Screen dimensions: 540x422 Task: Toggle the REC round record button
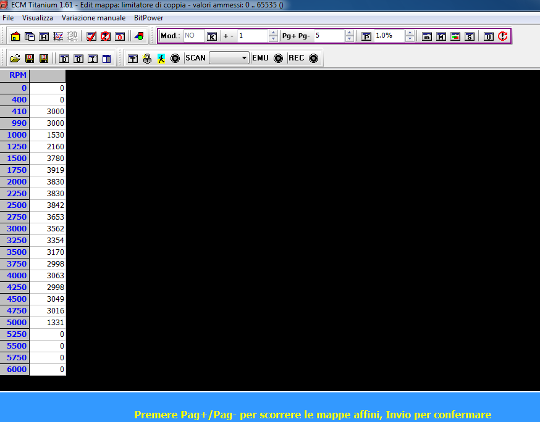pyautogui.click(x=313, y=59)
